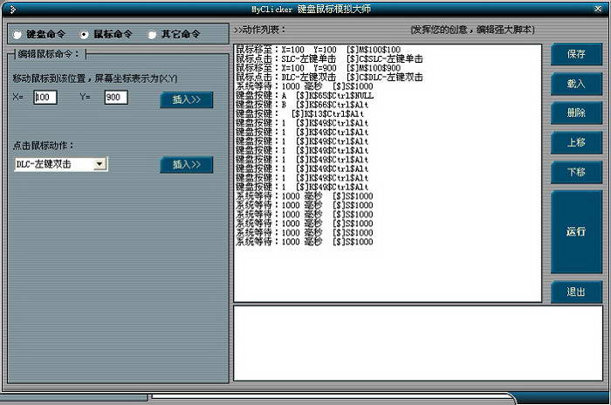Move item down with 下移 button
The height and width of the screenshot is (405, 611).
click(576, 172)
